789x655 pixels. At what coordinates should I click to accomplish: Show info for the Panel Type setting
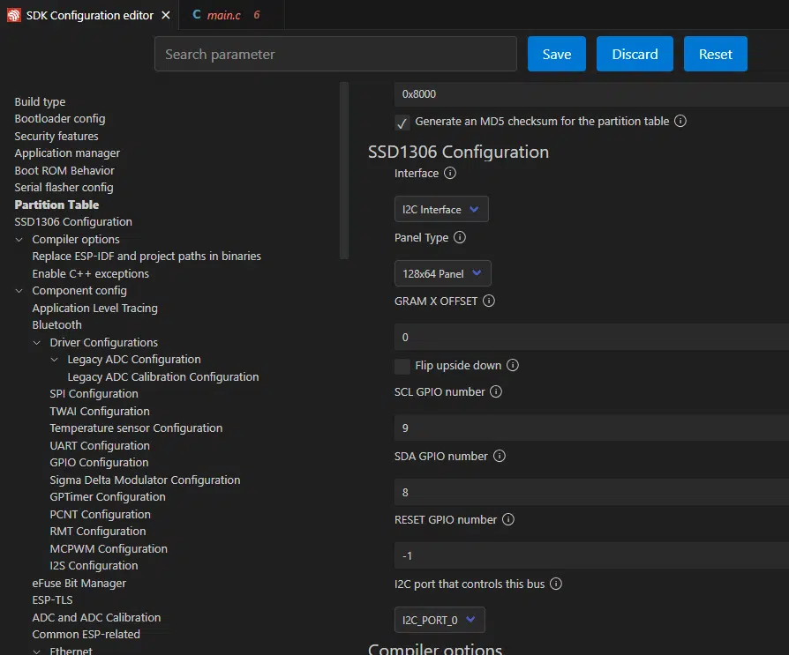click(460, 237)
